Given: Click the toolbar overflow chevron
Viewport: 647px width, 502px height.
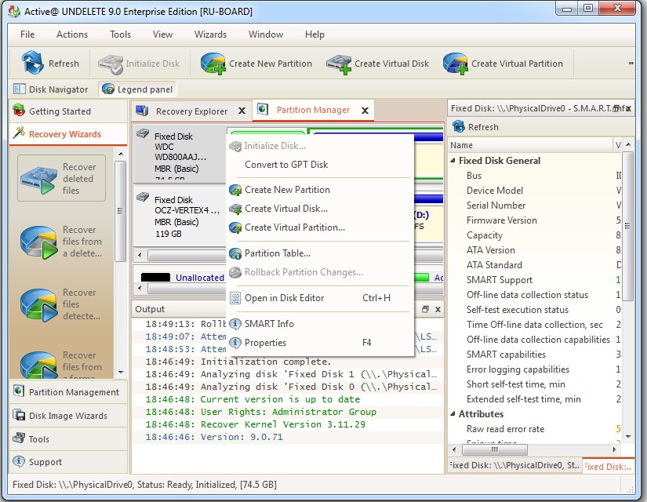Looking at the screenshot, I should coord(631,64).
